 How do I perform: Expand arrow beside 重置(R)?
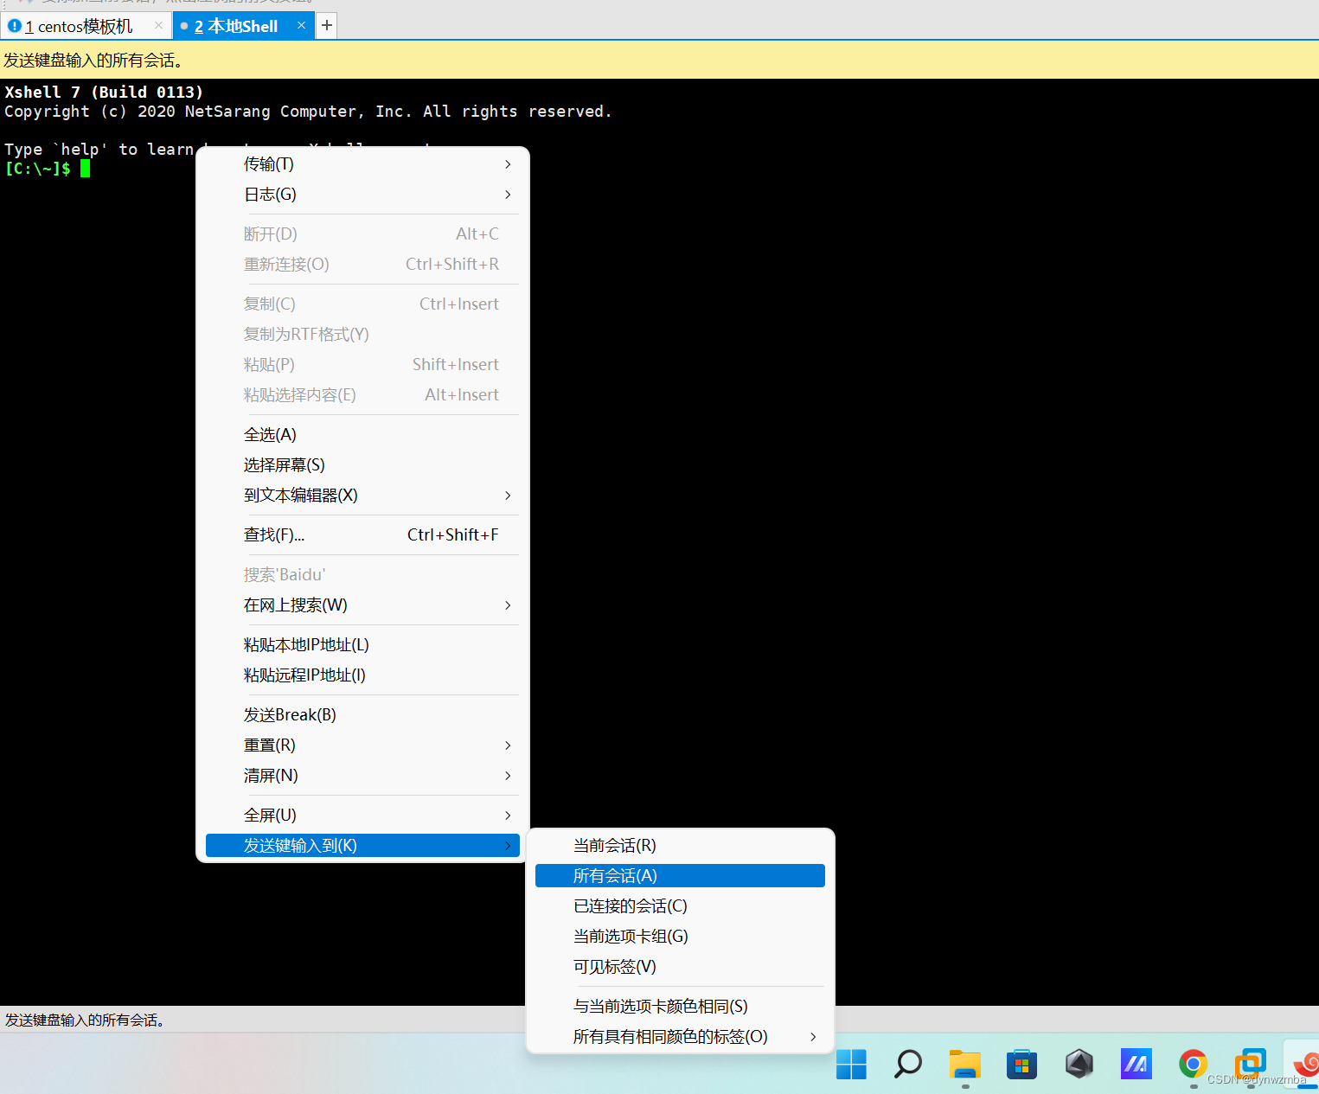tap(508, 745)
